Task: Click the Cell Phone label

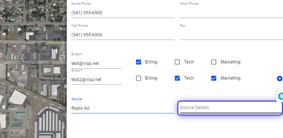Action: click(80, 26)
